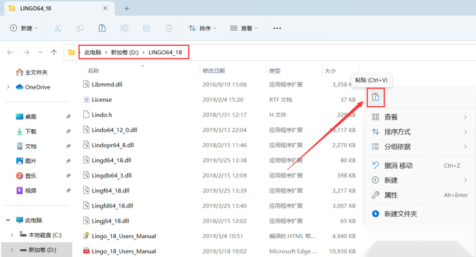Image resolution: width=476 pixels, height=257 pixels.
Task: Click the Copy icon in toolbar
Action: pos(80,28)
